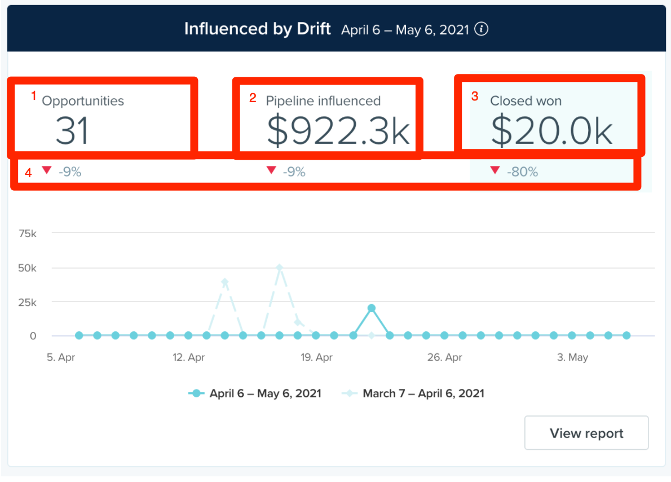Click the 40k dashed peak of the previous period
The width and height of the screenshot is (671, 482).
coord(224,282)
